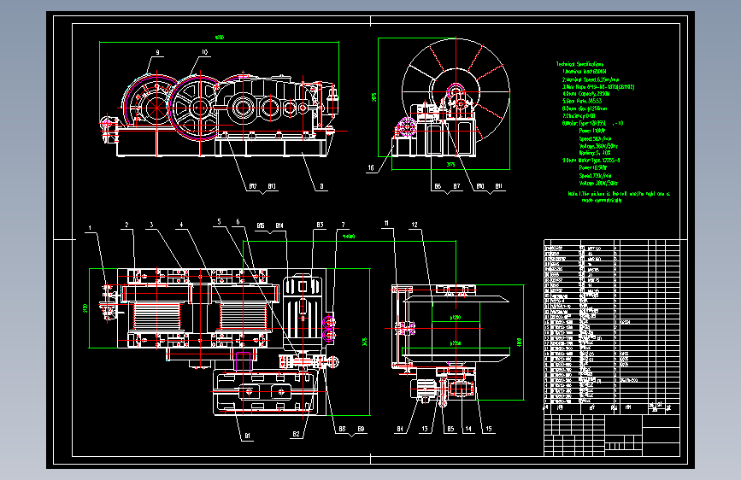The width and height of the screenshot is (741, 480).
Task: Click the B4 callout label
Action: click(400, 429)
